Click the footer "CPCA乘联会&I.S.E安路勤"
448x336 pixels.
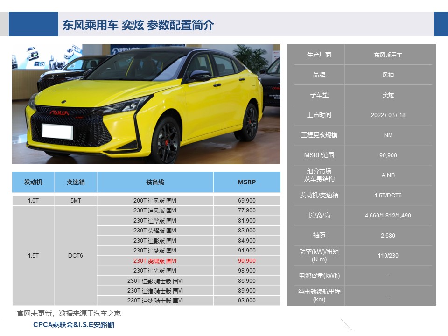(x=74, y=325)
